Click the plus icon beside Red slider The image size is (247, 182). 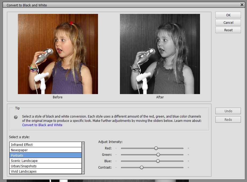[188, 148]
